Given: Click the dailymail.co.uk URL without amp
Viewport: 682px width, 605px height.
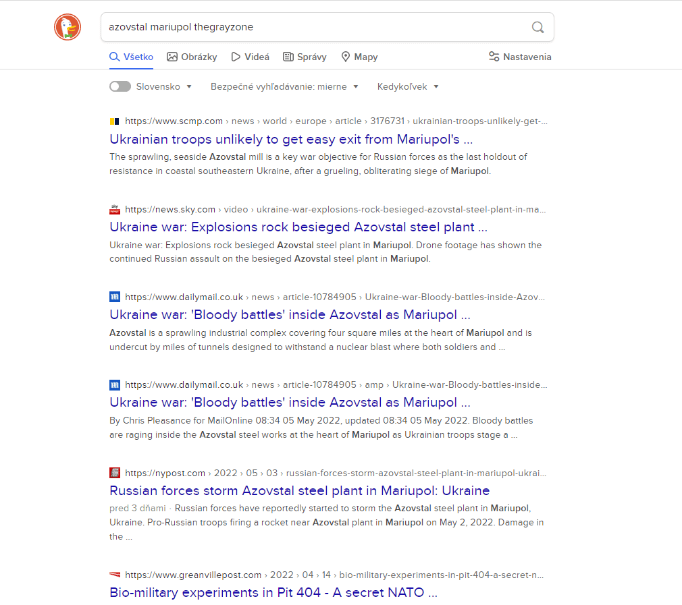Looking at the screenshot, I should coord(335,297).
